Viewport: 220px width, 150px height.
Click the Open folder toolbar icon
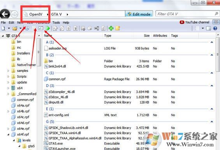pos(15,28)
